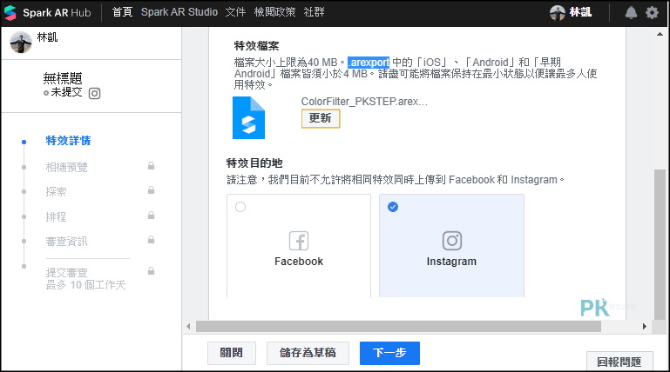Select the 相機預覽 step in the sidebar
The height and width of the screenshot is (372, 670).
click(67, 168)
